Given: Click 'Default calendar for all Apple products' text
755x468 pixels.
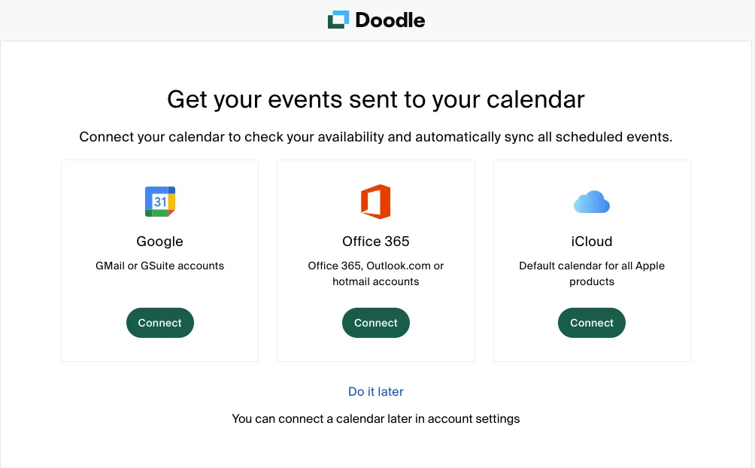Looking at the screenshot, I should click(x=592, y=274).
